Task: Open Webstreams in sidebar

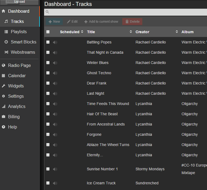Action: (x=20, y=52)
